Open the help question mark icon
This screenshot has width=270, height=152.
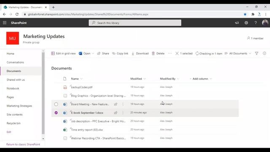(x=256, y=23)
